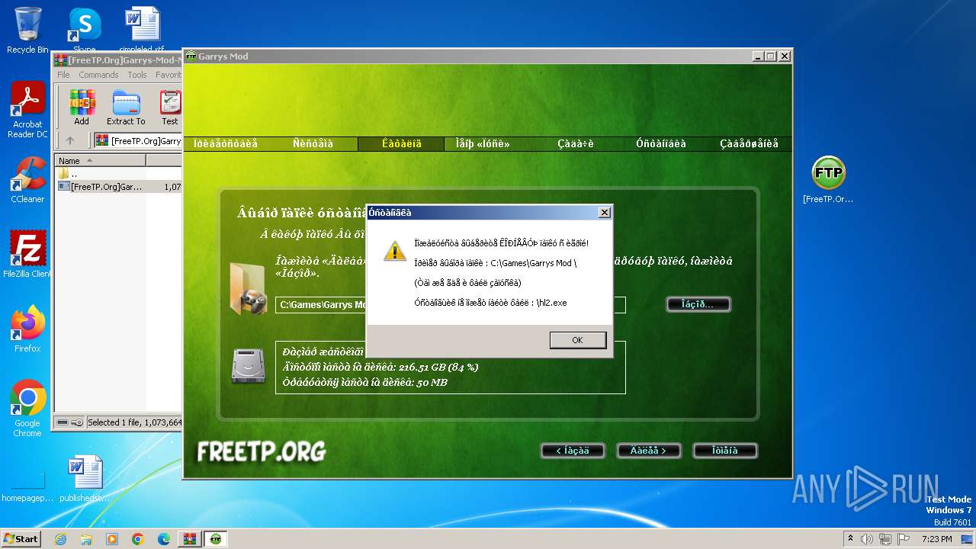Select the second installer step tab
Screen dimensions: 976x549
(313, 143)
